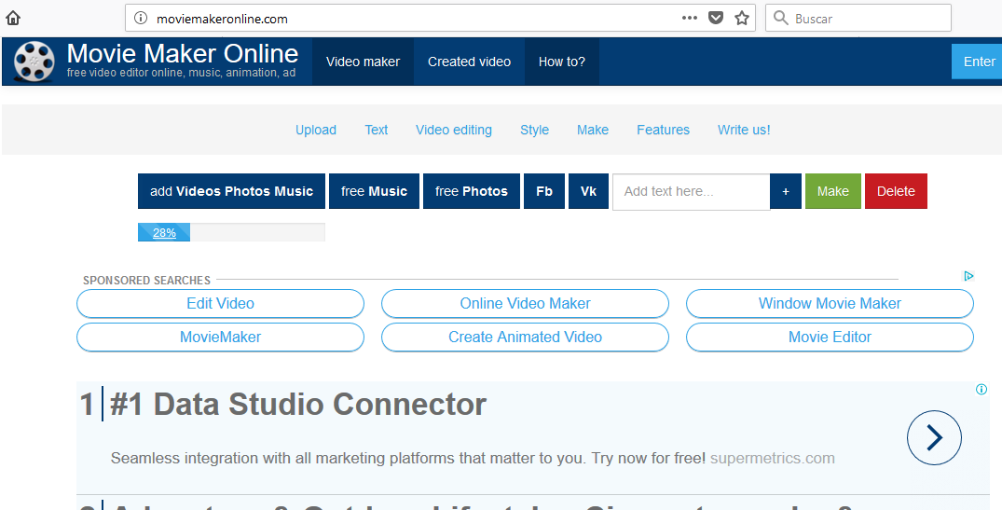Click the Vk import button
Viewport: 1002px width, 510px height.
588,191
